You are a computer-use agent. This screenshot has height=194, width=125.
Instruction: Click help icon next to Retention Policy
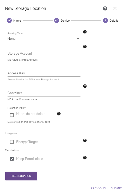coord(59,114)
